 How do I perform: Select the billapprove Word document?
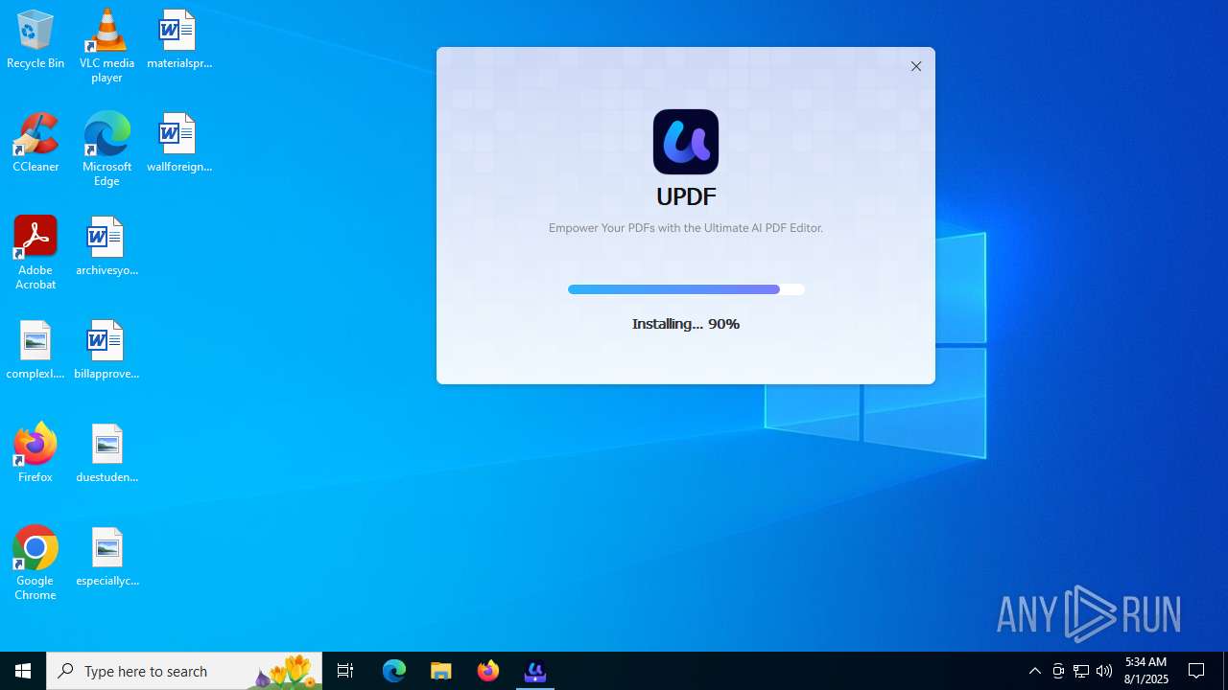click(x=106, y=351)
